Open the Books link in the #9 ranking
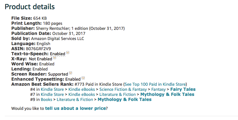The height and width of the screenshot is (120, 238). tap(47, 100)
